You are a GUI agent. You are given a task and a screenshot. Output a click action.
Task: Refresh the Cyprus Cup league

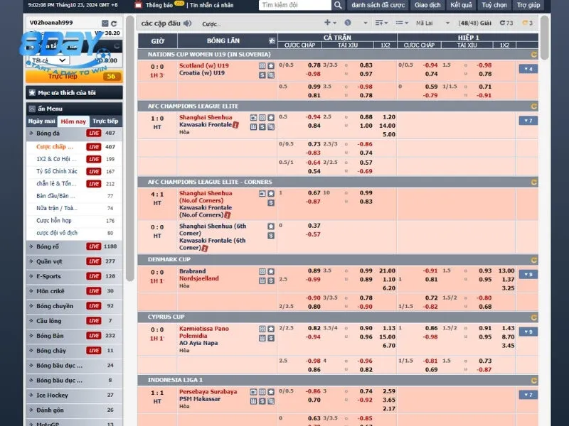534,317
